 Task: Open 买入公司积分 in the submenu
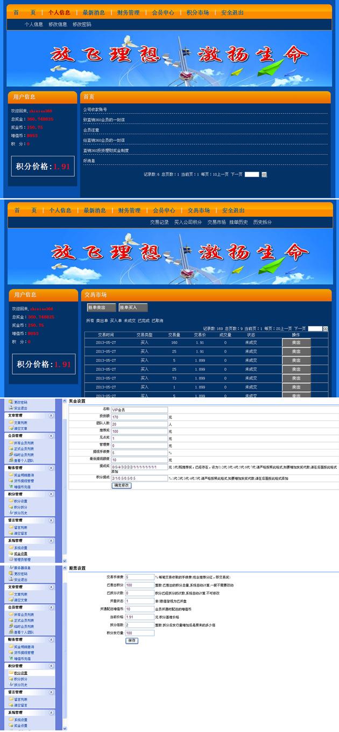[x=188, y=222]
